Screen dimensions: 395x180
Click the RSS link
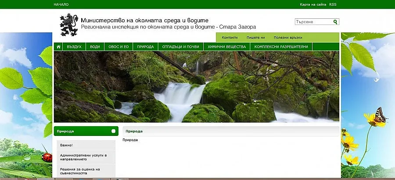coord(333,4)
